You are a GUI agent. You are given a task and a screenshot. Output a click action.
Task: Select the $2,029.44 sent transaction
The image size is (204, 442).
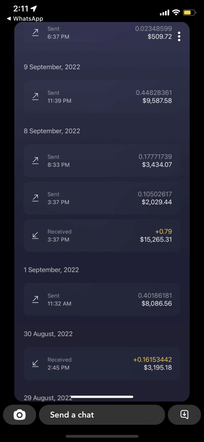pyautogui.click(x=102, y=198)
